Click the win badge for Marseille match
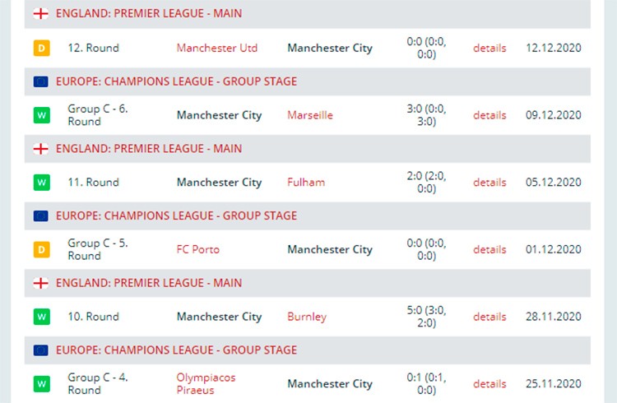The width and height of the screenshot is (617, 403). click(x=42, y=115)
